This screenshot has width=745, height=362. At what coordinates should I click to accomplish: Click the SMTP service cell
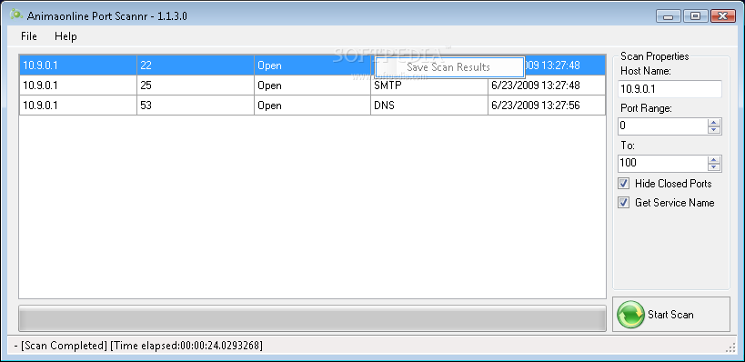428,85
